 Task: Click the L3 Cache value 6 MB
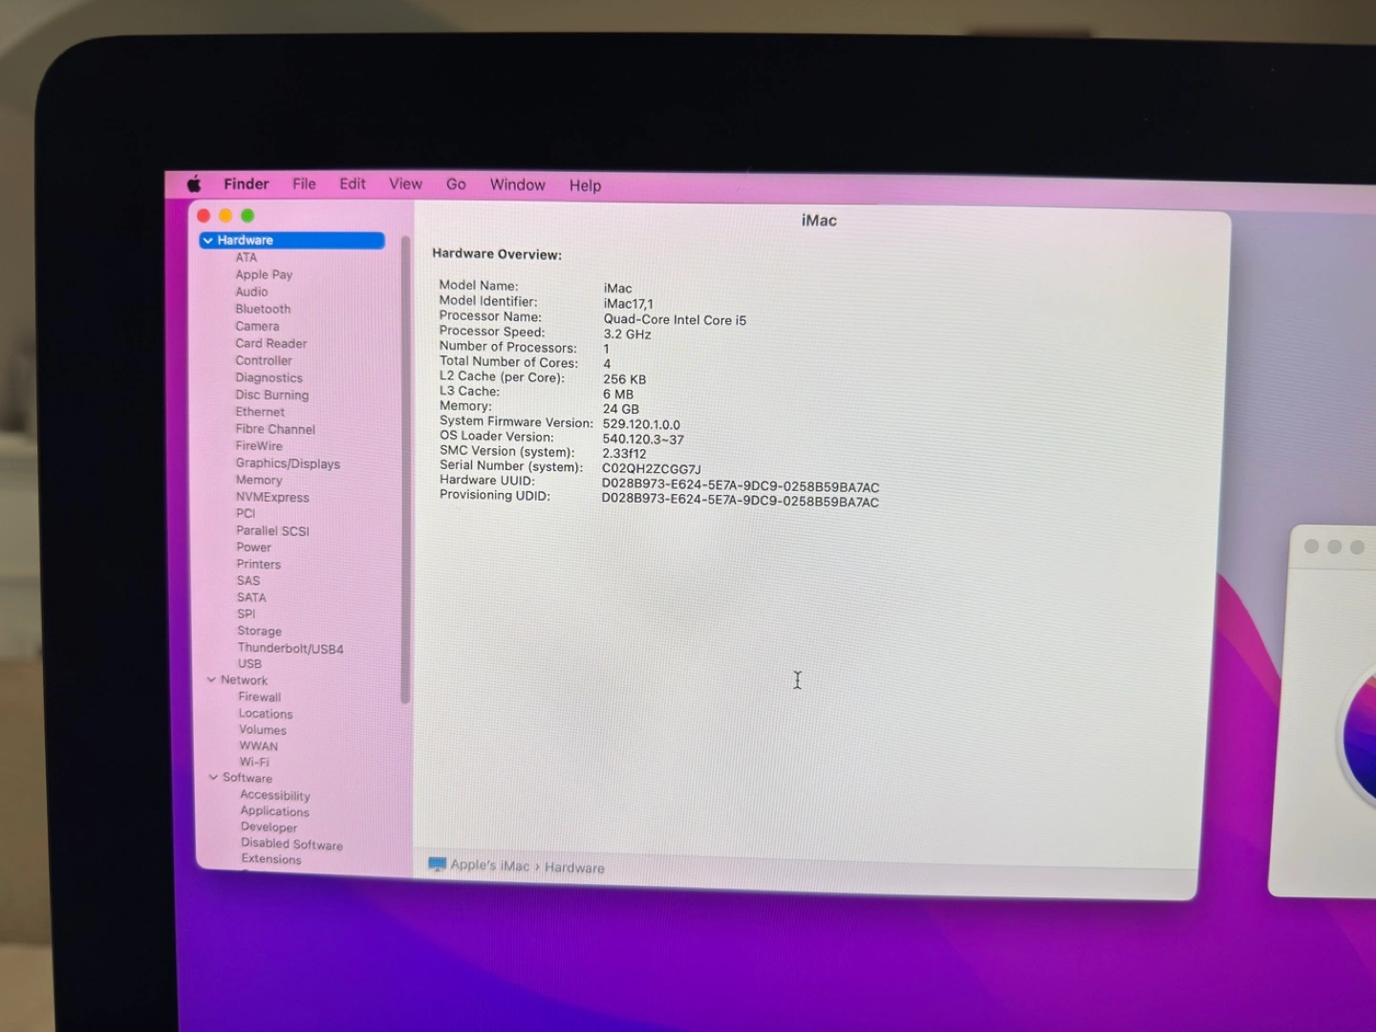pos(618,394)
